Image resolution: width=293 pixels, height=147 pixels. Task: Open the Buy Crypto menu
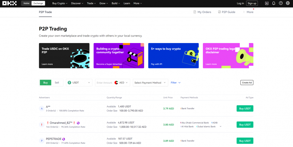tap(60, 3)
